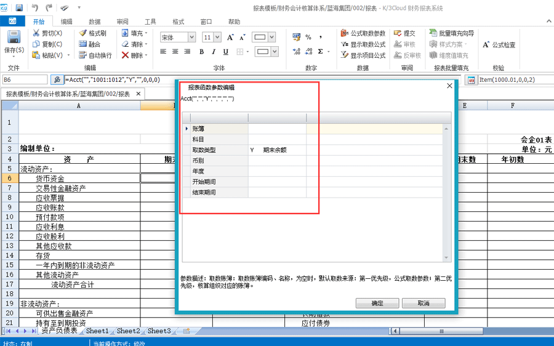Click the Item formula icon at right
The image size is (554, 346).
point(471,80)
